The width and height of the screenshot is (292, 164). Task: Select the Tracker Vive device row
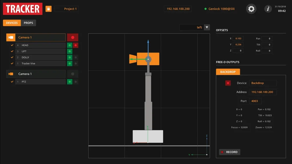(40, 64)
